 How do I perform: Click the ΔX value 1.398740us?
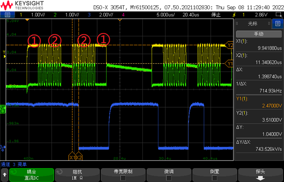point(270,77)
